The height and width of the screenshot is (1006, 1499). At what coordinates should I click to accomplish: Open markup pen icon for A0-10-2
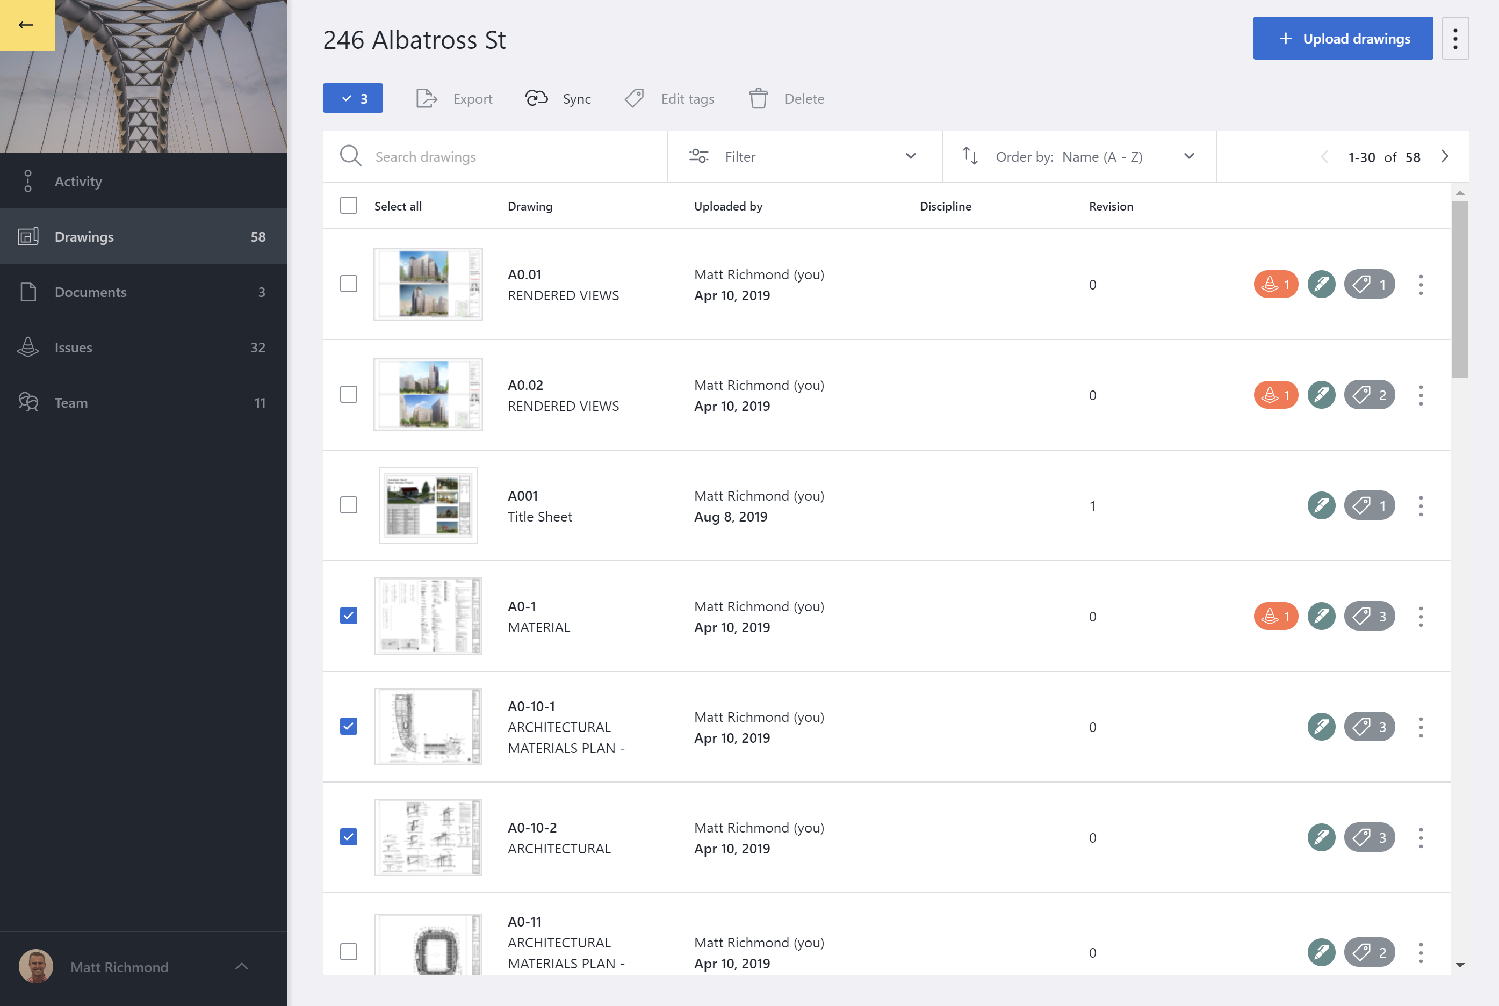[1321, 837]
